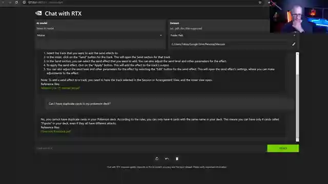Click the browser forward arrow
Viewport: 328px width, 184px height.
tap(10, 2)
